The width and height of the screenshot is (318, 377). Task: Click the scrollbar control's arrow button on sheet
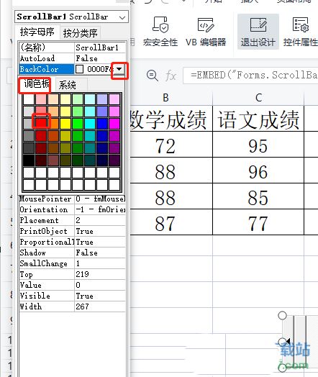coord(288,341)
